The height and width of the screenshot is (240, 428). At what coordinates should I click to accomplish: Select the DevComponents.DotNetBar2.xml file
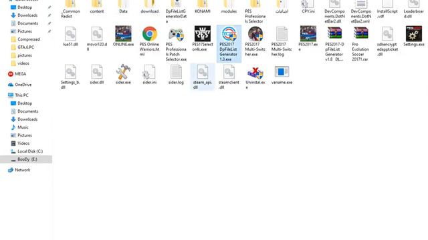point(361,11)
